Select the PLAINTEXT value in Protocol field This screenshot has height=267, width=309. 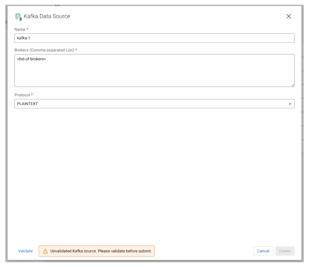[25, 104]
